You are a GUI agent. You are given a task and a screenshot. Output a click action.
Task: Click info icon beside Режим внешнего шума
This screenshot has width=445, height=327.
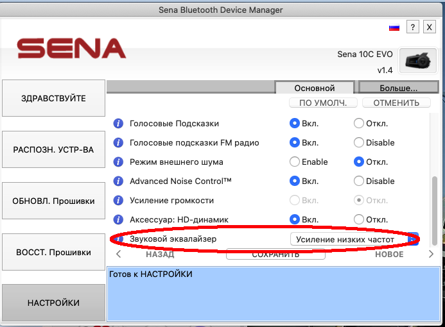[x=118, y=162]
